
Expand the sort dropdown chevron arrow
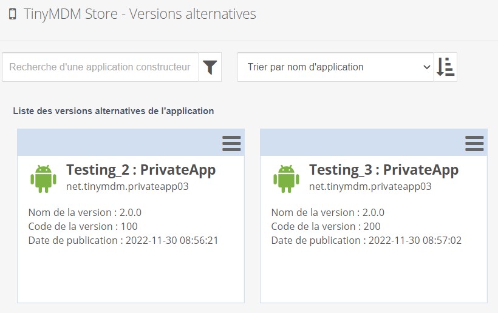(x=426, y=67)
